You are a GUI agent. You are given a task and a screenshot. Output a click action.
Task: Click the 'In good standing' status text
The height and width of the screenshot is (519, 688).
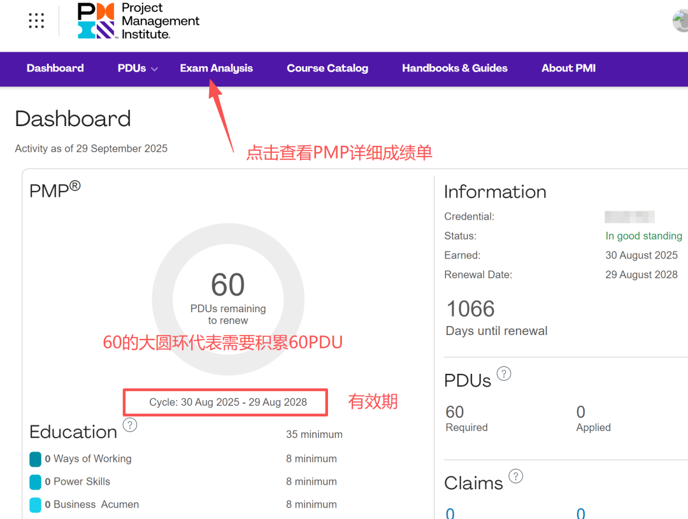pyautogui.click(x=643, y=236)
